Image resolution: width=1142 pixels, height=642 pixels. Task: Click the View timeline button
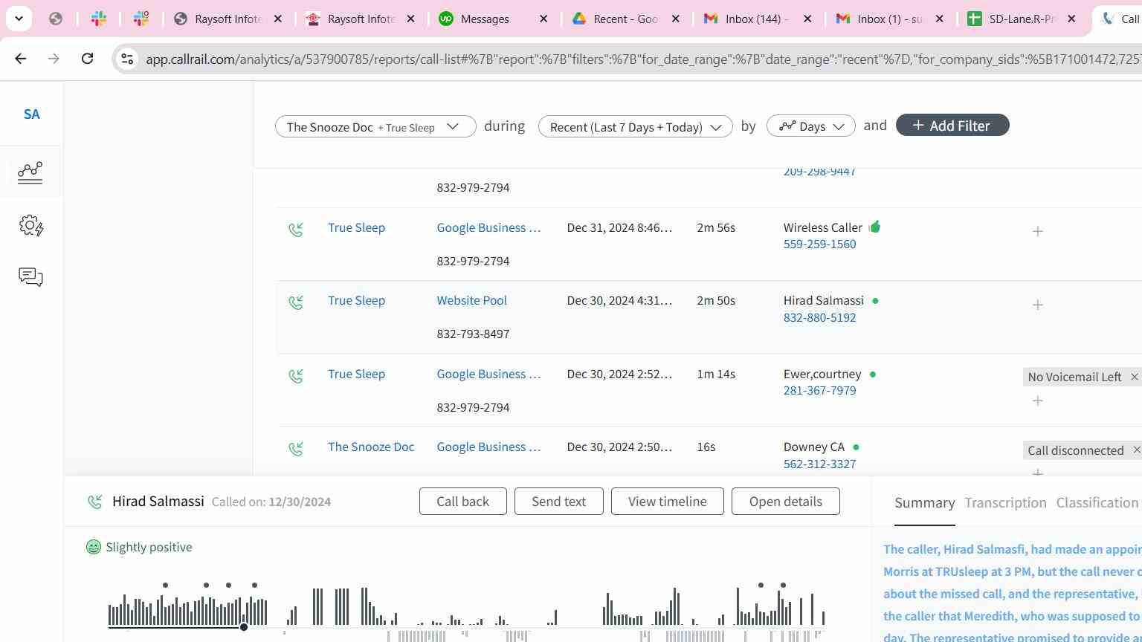coord(668,502)
